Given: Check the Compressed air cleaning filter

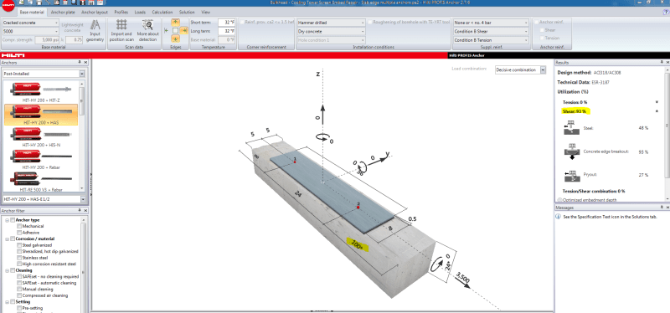Looking at the screenshot, I should pos(18,295).
